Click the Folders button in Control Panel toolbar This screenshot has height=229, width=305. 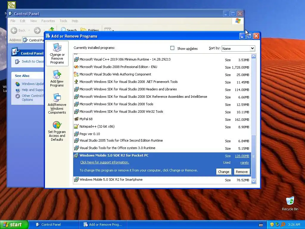pos(90,30)
